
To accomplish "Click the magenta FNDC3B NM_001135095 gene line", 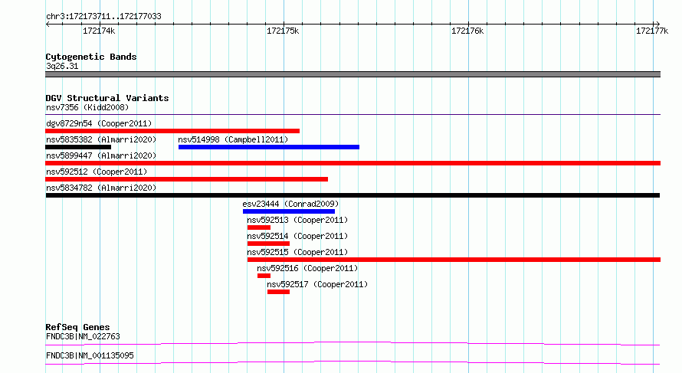I will (x=352, y=362).
